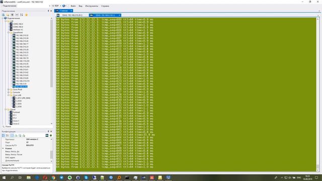
Task: Click the collapse all minus icon
Action: pos(17,15)
